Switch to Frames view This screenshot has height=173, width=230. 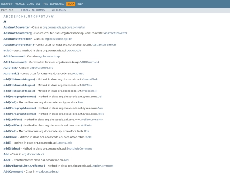[26, 10]
